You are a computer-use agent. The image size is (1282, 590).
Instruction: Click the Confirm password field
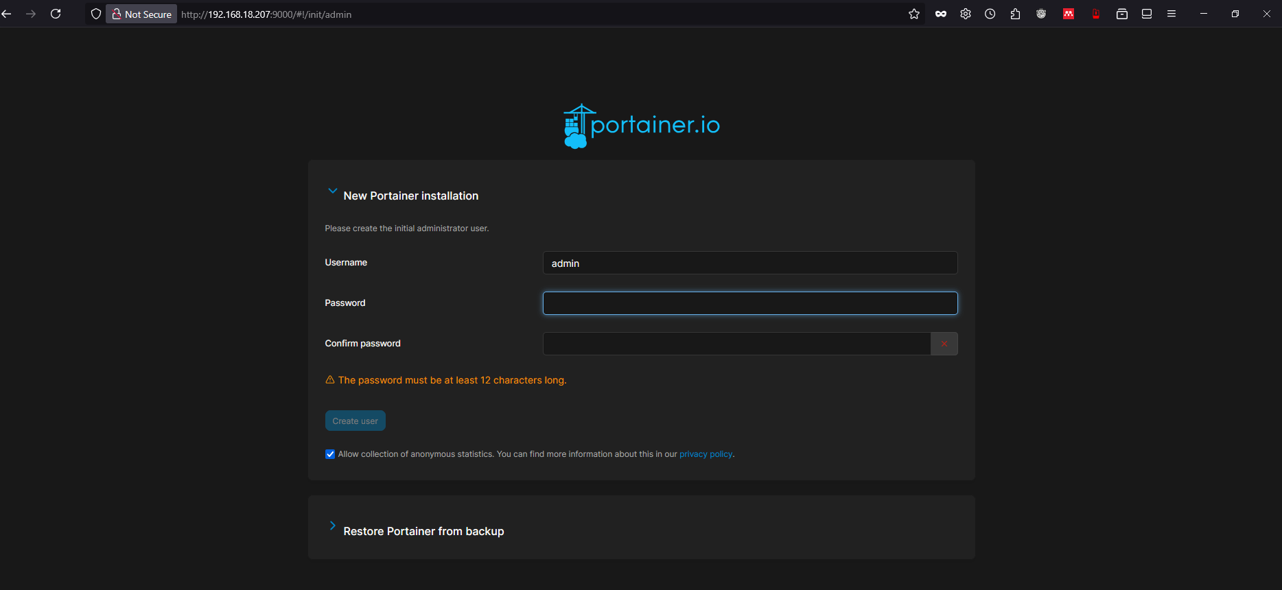tap(736, 344)
